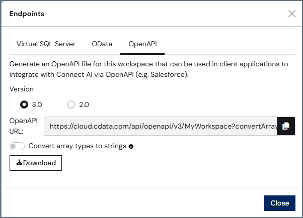Click the Version label
Screen dimensions: 303x218
(x=22, y=89)
